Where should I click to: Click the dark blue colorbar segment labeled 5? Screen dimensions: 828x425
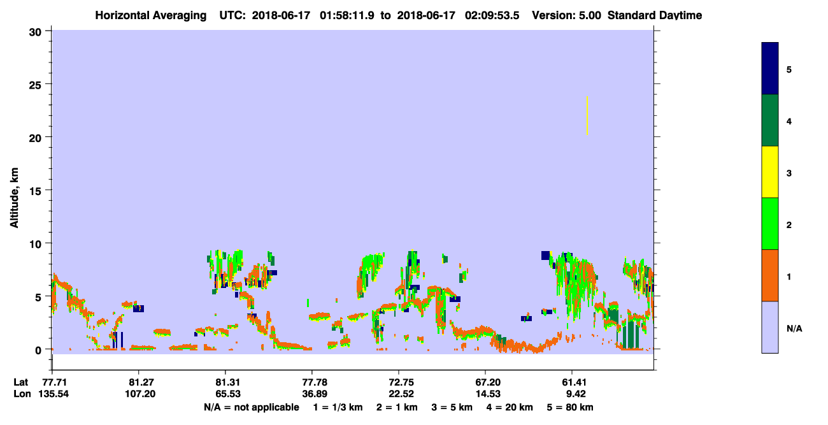click(x=770, y=69)
